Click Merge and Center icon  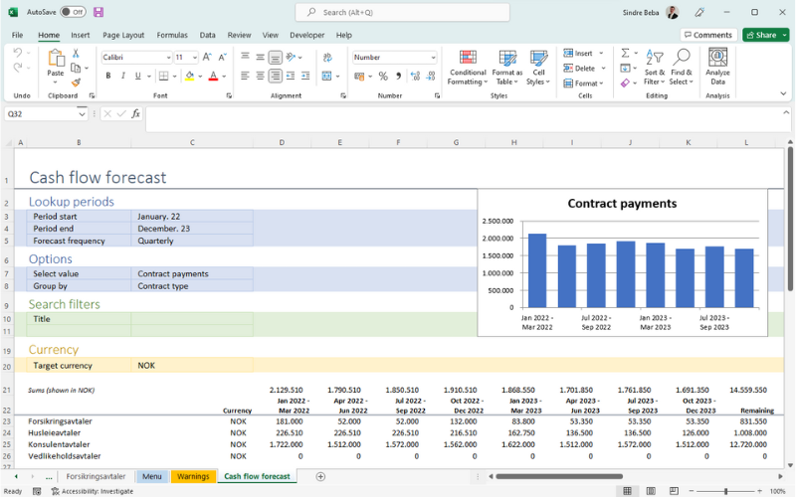(327, 76)
